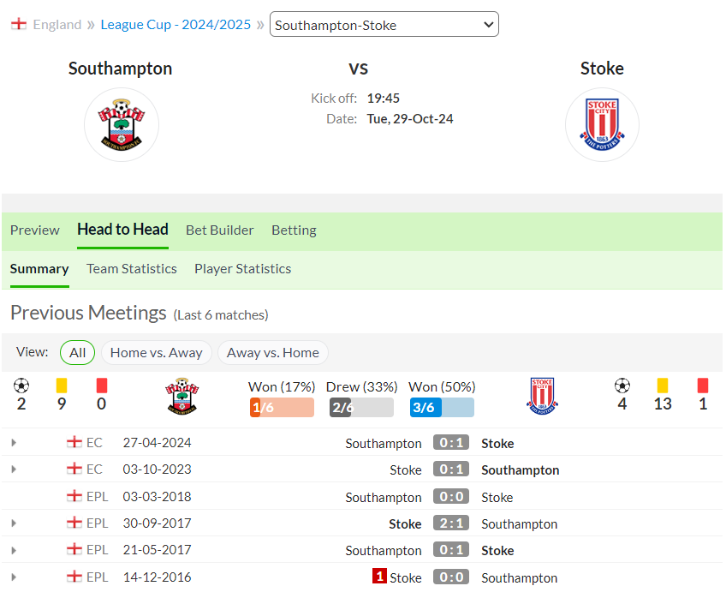Click Stoke's red card icon
Viewport: 726px width, 604px height.
[703, 386]
